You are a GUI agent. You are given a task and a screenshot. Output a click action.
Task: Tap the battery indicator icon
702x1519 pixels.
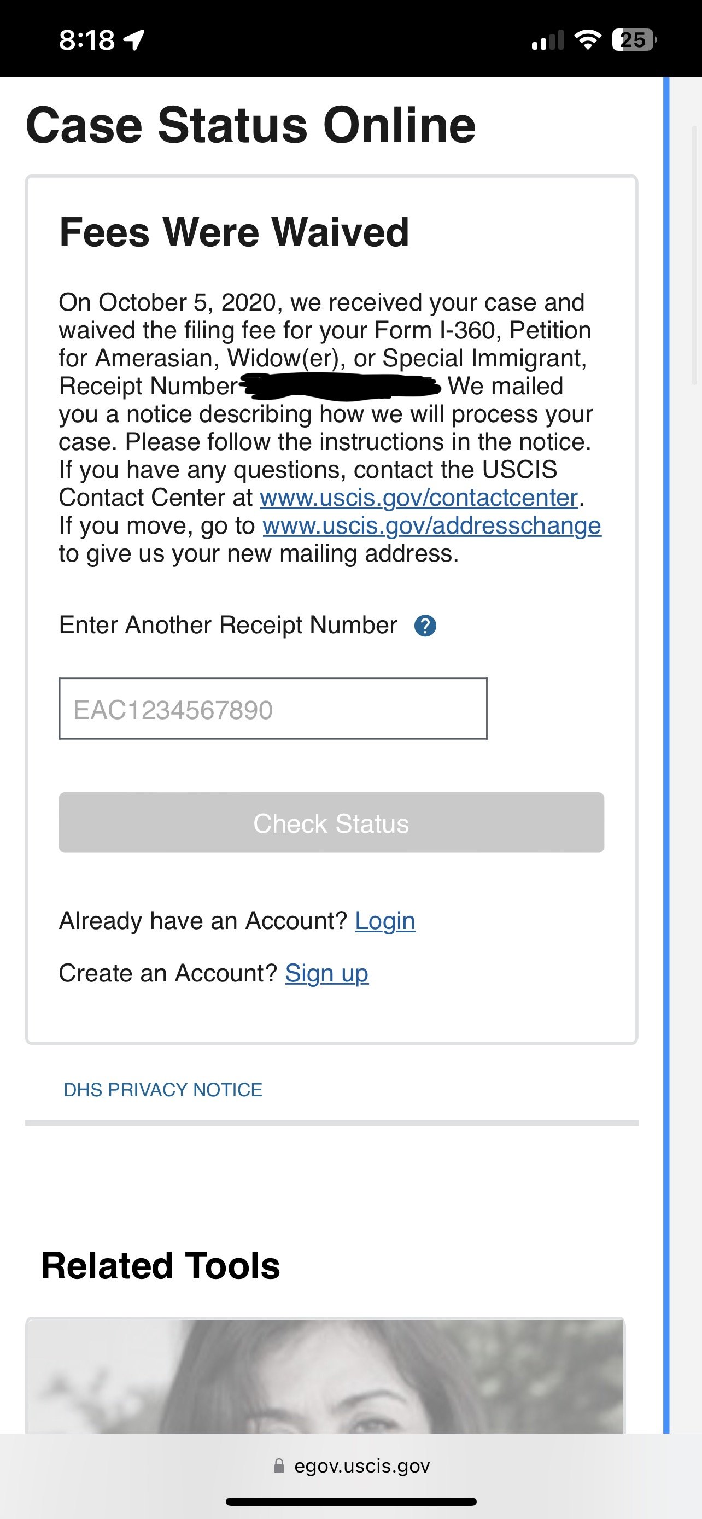click(x=634, y=40)
